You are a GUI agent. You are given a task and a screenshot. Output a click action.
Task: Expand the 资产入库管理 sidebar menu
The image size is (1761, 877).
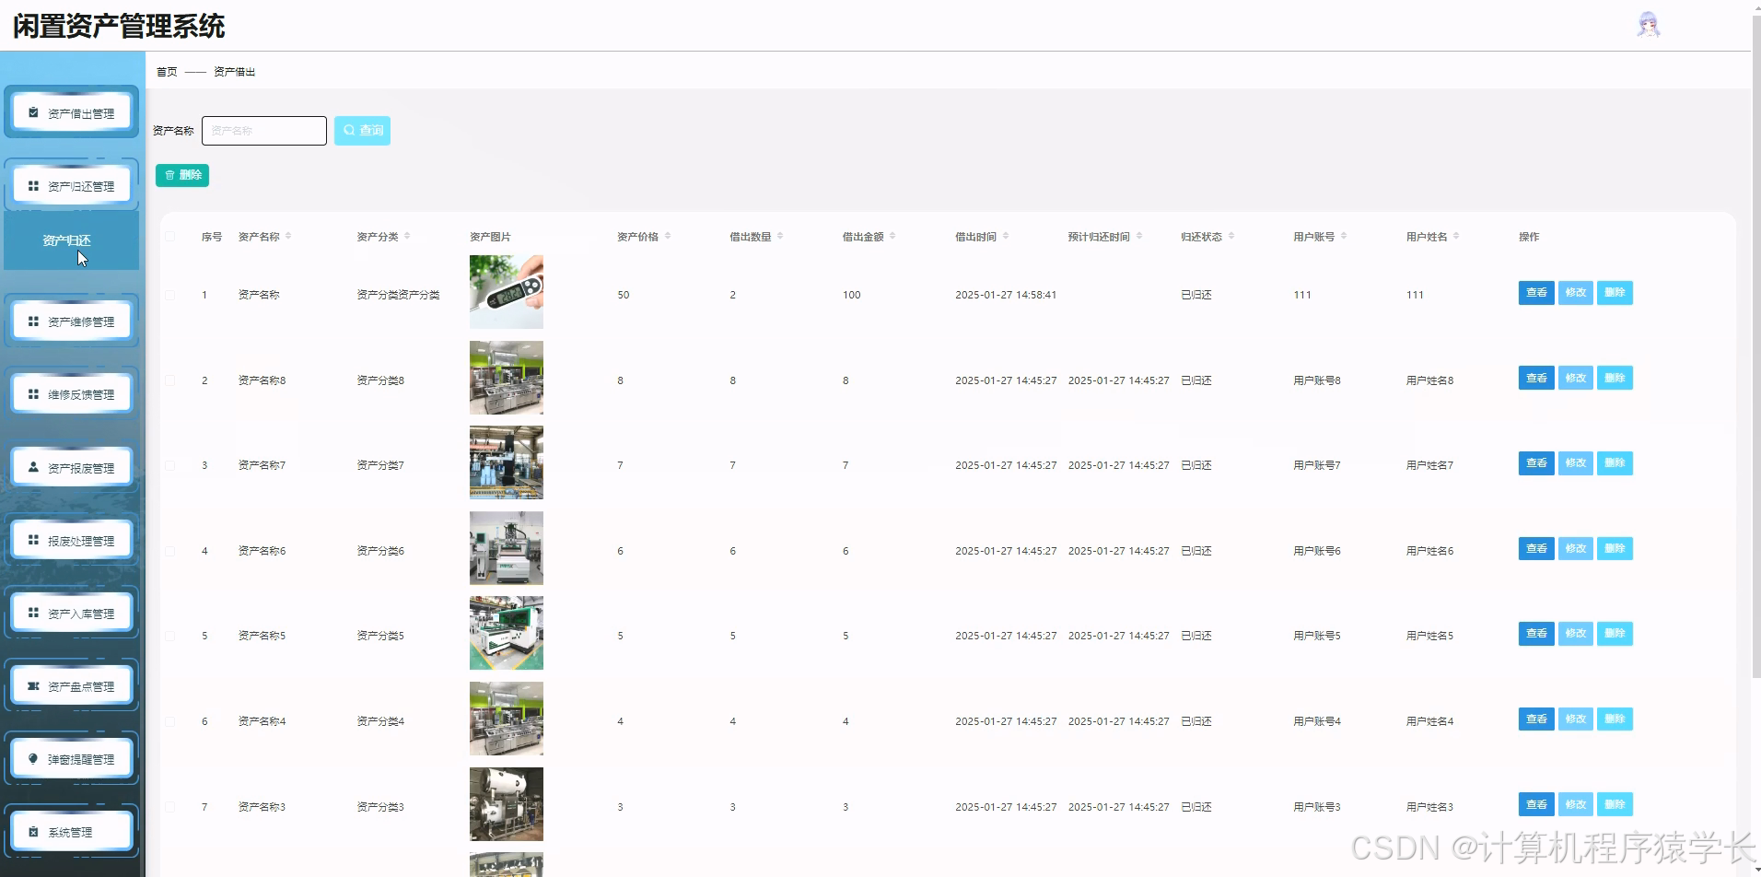coord(72,613)
